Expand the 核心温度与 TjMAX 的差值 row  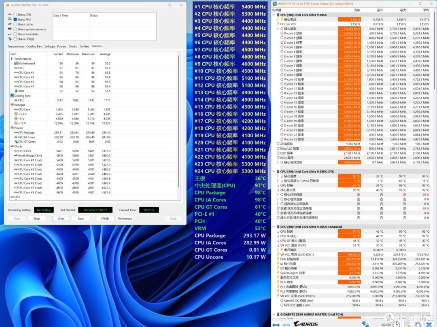[x=278, y=180]
